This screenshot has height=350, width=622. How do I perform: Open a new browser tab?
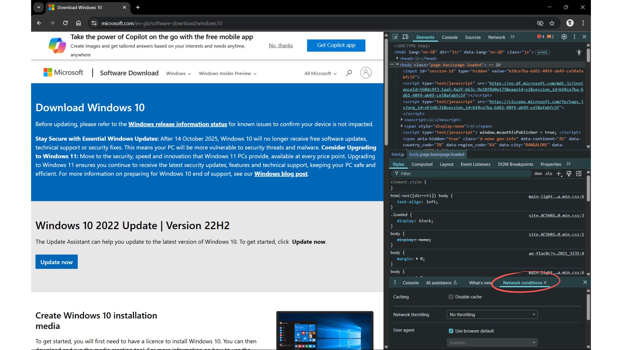[138, 7]
